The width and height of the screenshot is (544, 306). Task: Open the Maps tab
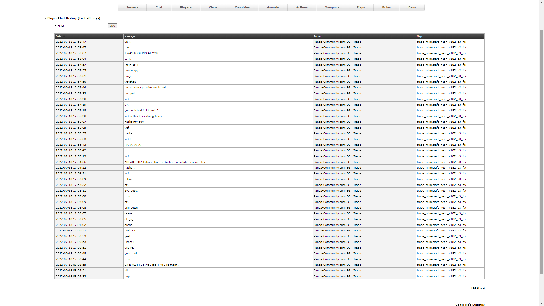coord(361,7)
